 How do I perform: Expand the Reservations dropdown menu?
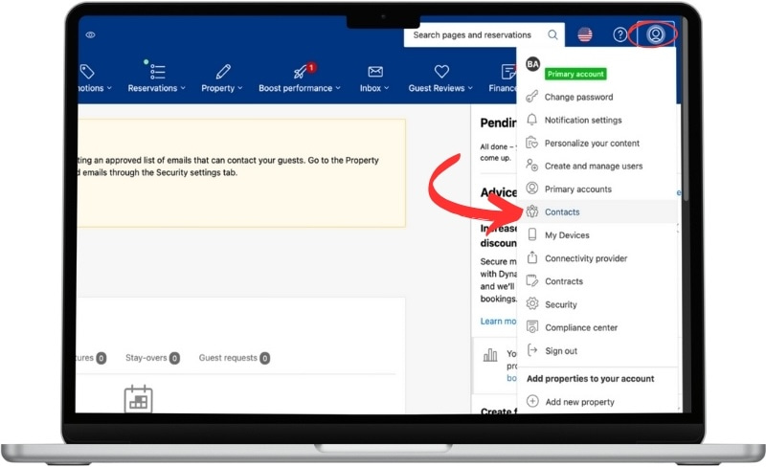tap(156, 88)
